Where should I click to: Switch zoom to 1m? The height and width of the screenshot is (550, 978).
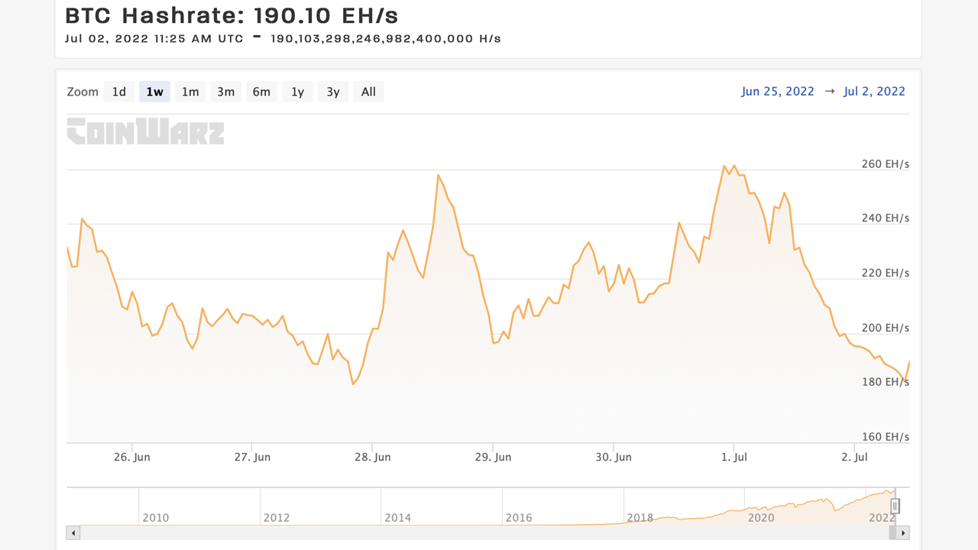(190, 92)
